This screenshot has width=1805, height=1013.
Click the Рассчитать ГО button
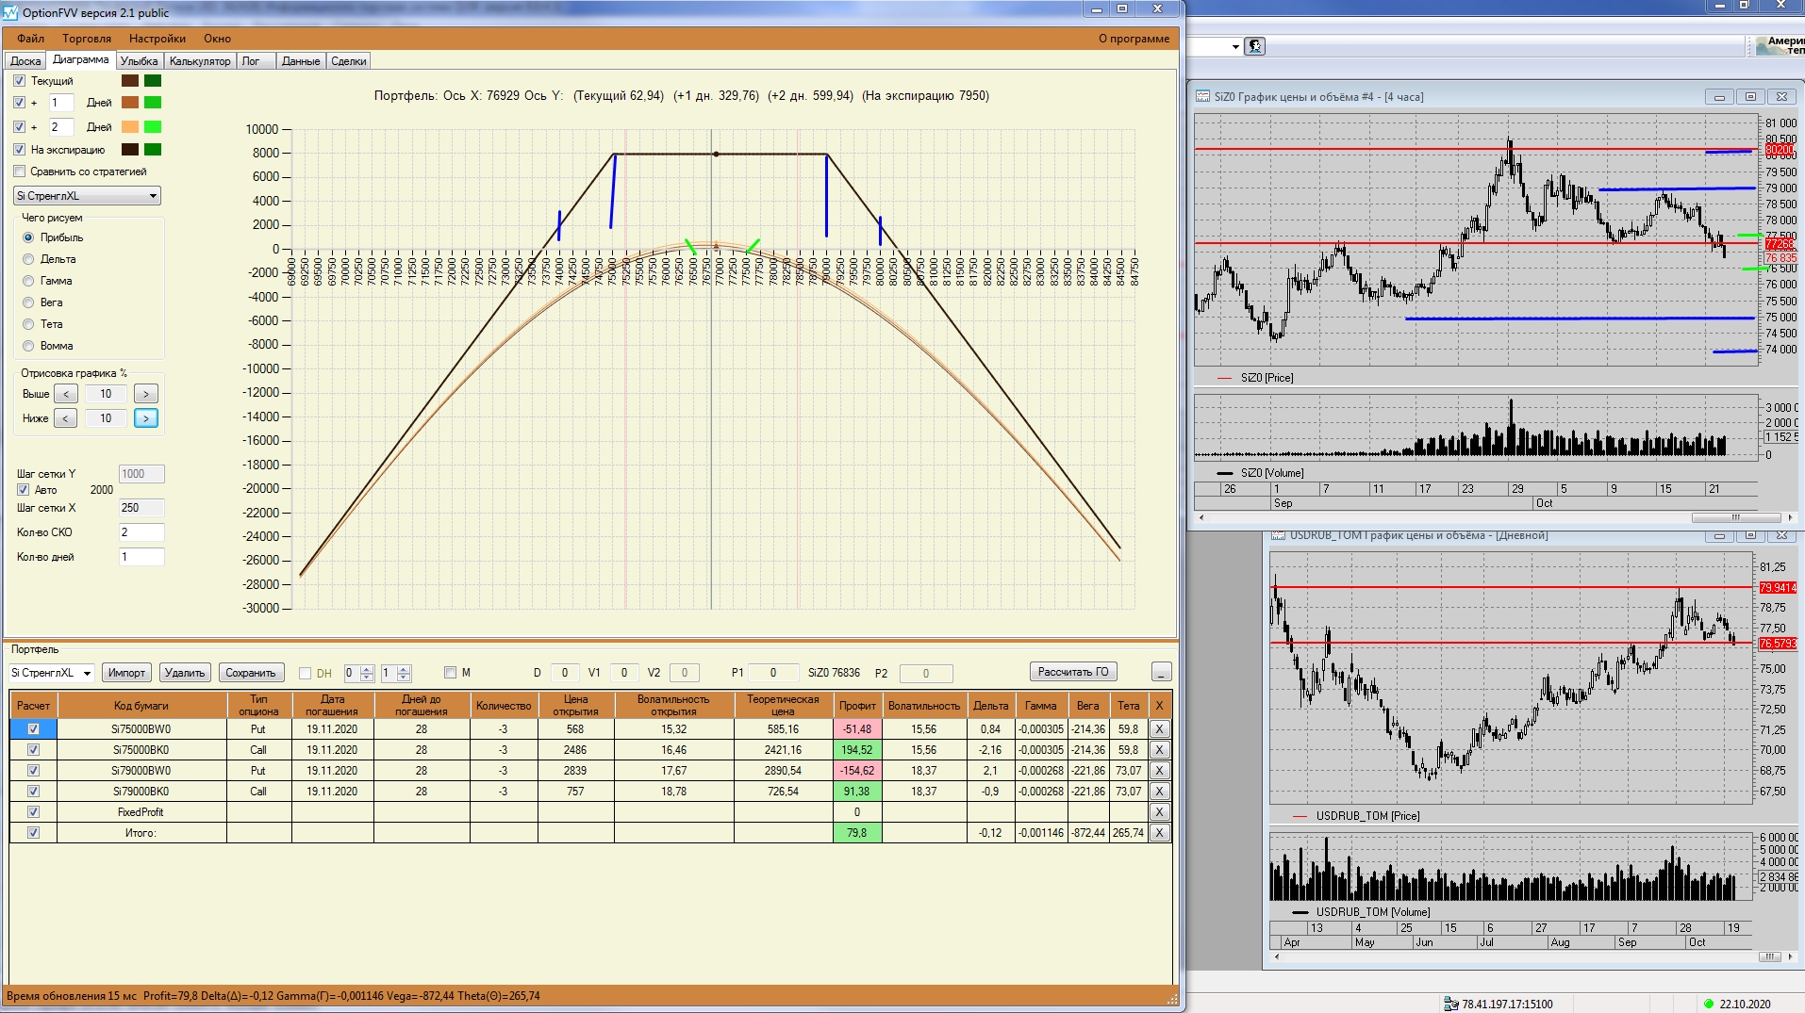click(1072, 672)
